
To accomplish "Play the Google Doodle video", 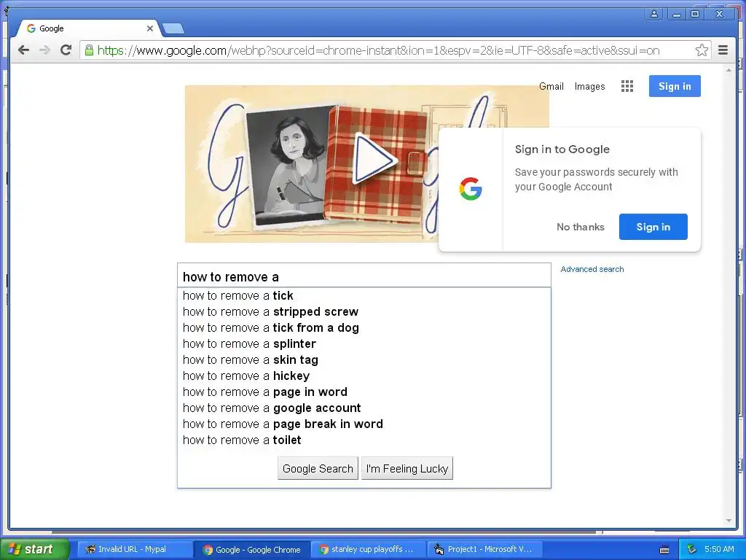I will pos(374,159).
